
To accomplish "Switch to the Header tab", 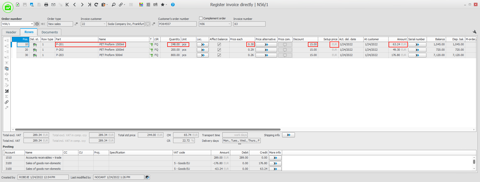I will point(11,32).
